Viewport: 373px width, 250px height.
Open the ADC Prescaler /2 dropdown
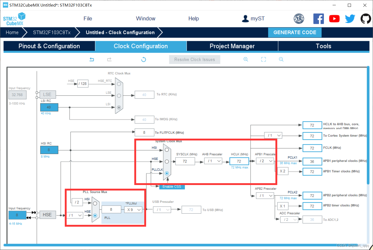tap(290, 220)
